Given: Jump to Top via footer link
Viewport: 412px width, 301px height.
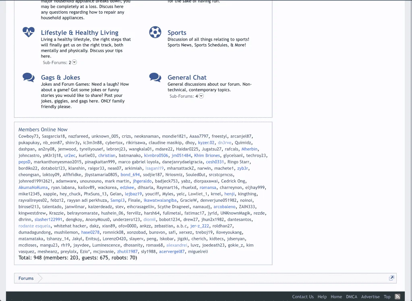Looking at the screenshot, I should [387, 297].
